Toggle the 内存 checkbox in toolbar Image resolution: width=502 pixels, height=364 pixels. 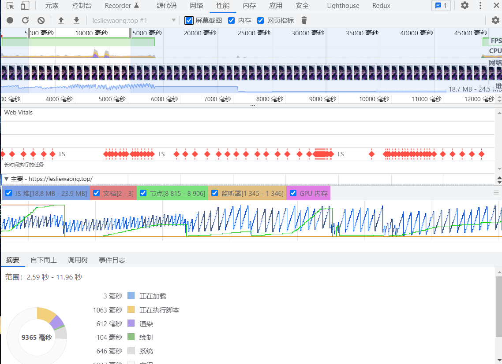pos(232,20)
